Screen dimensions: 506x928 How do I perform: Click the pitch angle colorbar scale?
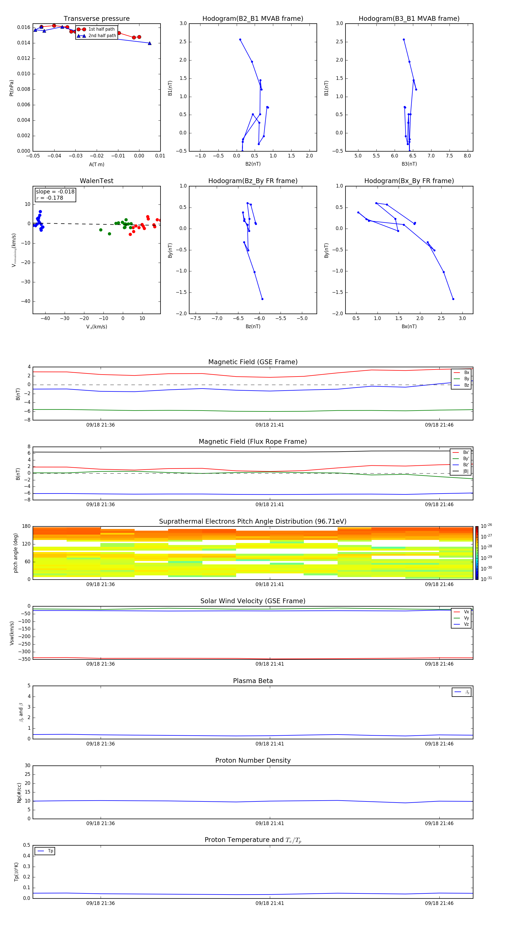tap(477, 553)
